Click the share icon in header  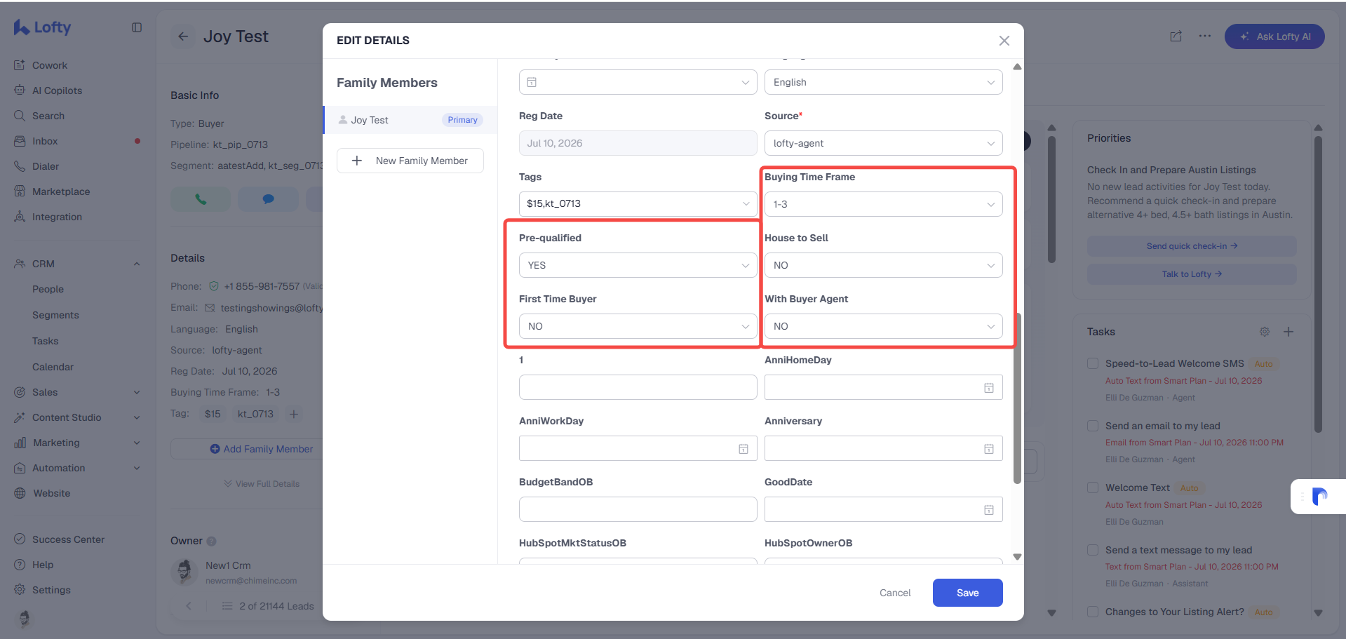(x=1176, y=36)
